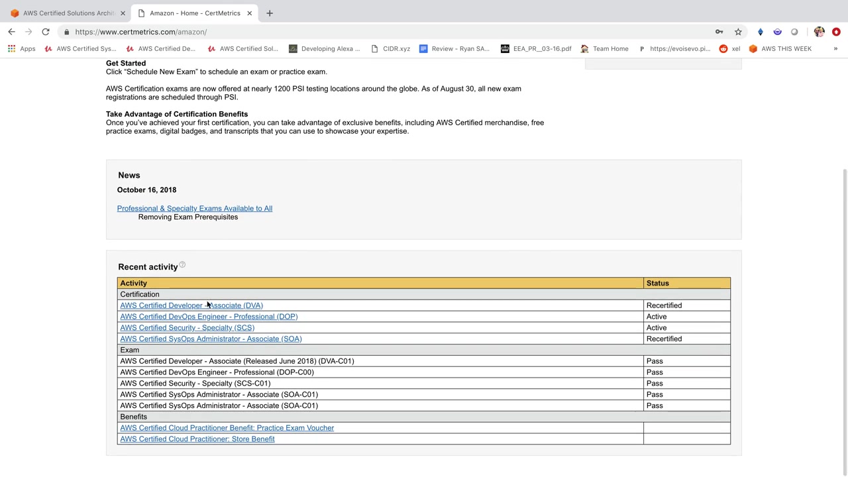Open the Developing Alexa bookmark
The image size is (848, 477).
click(x=325, y=48)
